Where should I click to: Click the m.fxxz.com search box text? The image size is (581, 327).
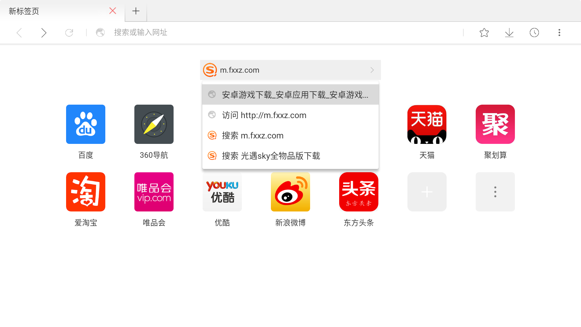pyautogui.click(x=240, y=70)
